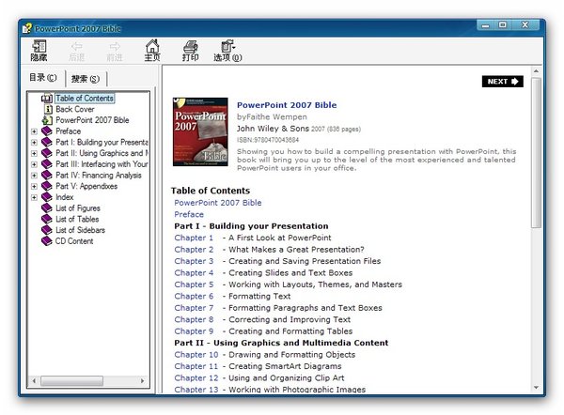Click the book icon beside List of Figures

tap(47, 208)
